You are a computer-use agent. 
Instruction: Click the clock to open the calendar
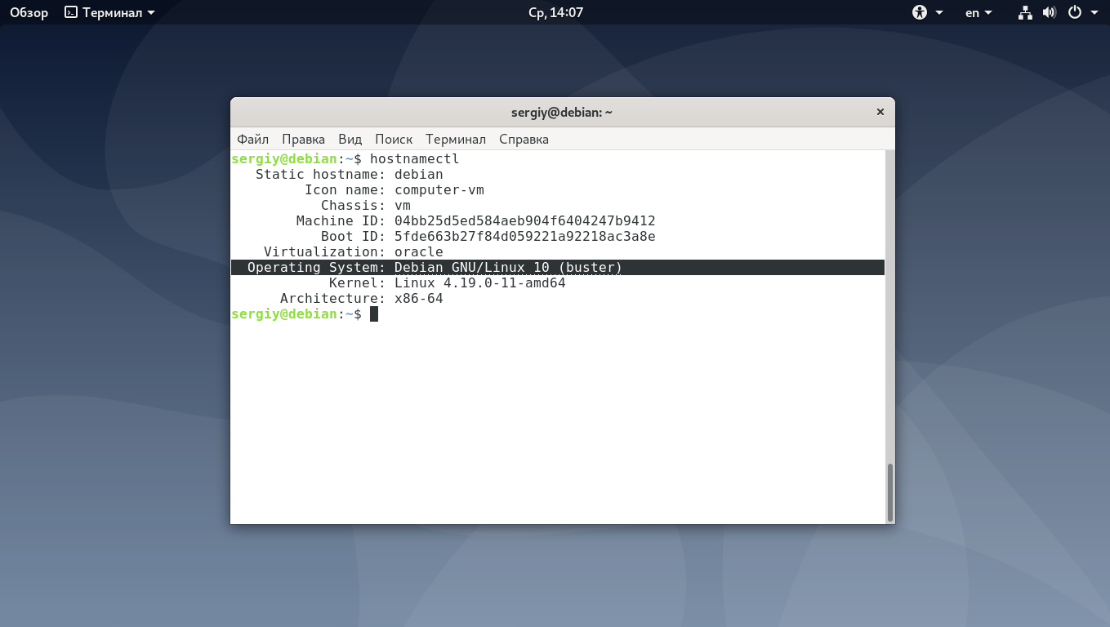tap(555, 12)
